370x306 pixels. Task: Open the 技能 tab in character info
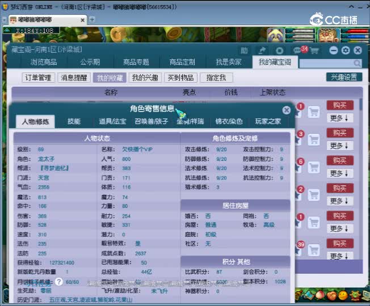pos(74,122)
